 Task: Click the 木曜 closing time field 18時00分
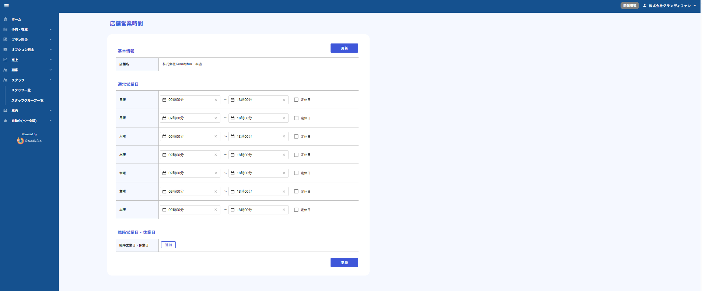(x=256, y=173)
